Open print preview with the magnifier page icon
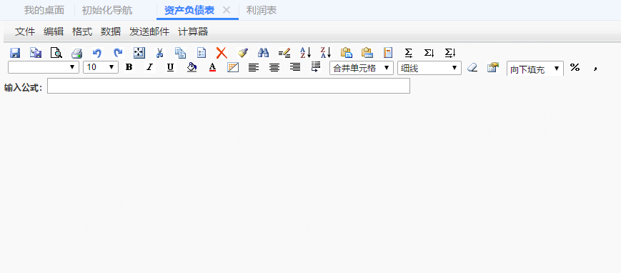Screen dimensions: 621x273 coord(56,53)
